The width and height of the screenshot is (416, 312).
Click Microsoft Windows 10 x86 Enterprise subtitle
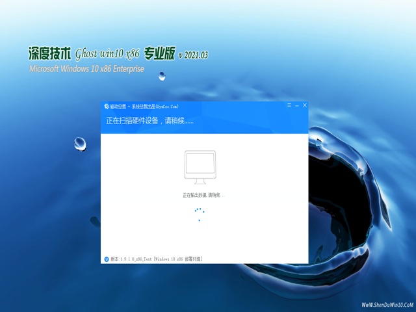86,68
